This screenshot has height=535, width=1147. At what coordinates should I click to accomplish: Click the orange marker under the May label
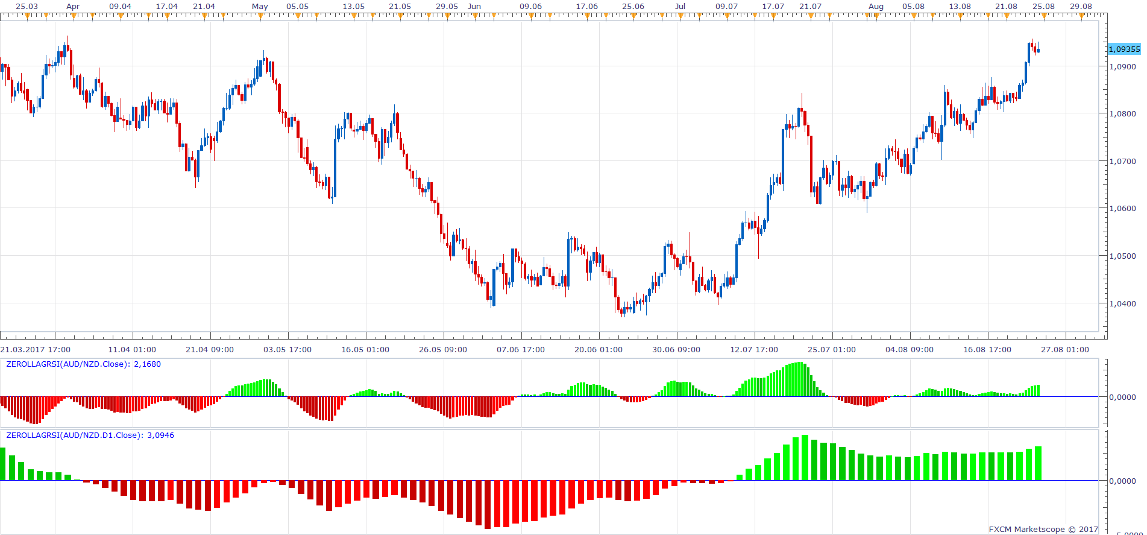click(260, 17)
